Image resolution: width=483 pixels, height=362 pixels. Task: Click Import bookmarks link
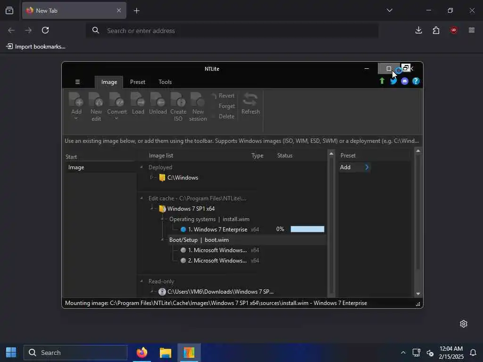tap(36, 47)
